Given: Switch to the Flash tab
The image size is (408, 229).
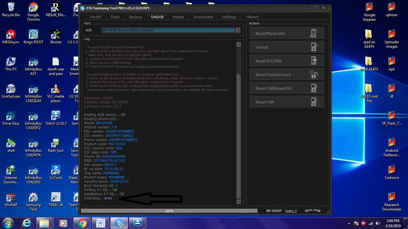Looking at the screenshot, I should tap(115, 17).
